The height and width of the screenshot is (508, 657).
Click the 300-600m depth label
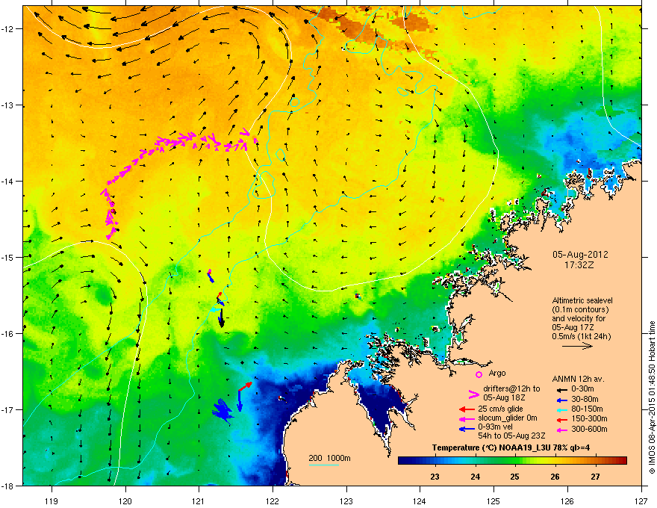pos(589,430)
